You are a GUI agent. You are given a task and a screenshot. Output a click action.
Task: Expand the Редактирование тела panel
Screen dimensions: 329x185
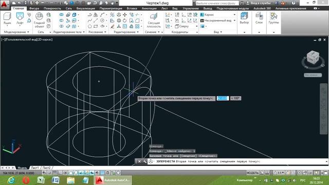click(x=69, y=32)
